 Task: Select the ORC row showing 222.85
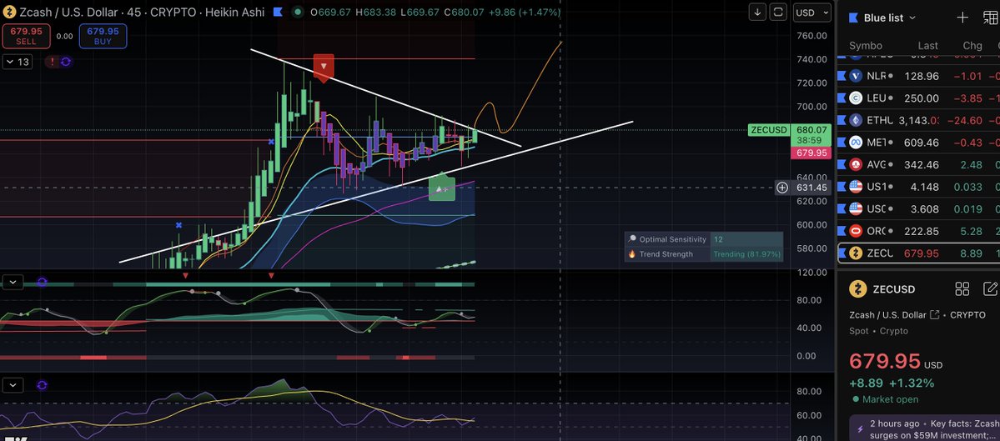coord(918,231)
